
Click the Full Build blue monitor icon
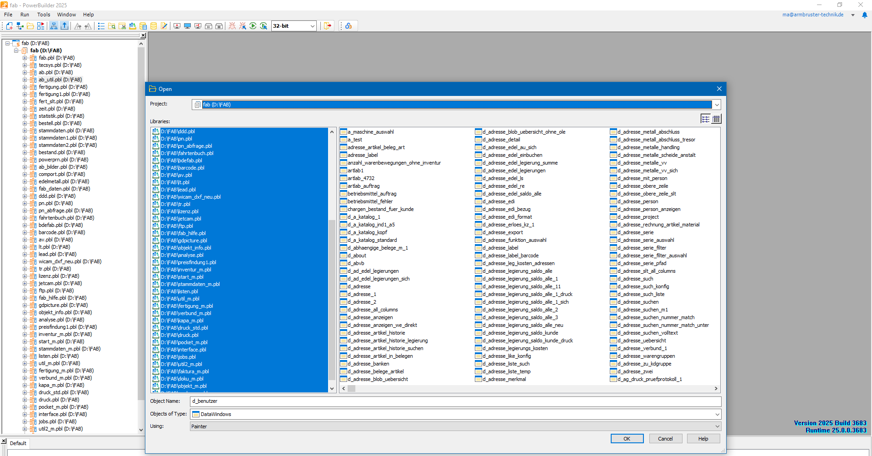(187, 26)
